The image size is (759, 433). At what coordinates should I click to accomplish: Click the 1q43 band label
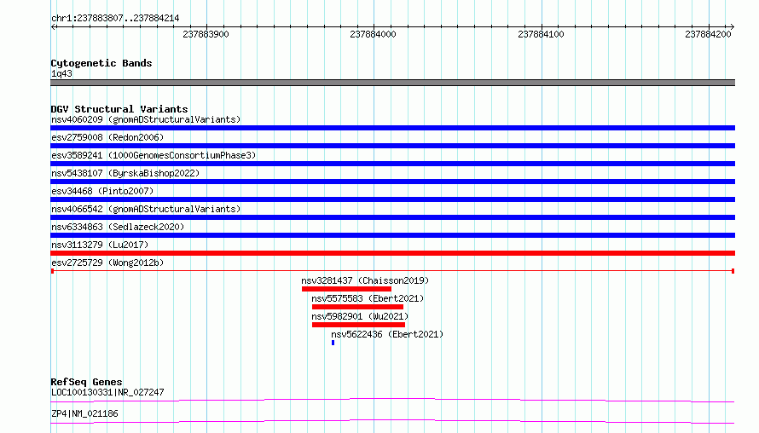[x=61, y=73]
